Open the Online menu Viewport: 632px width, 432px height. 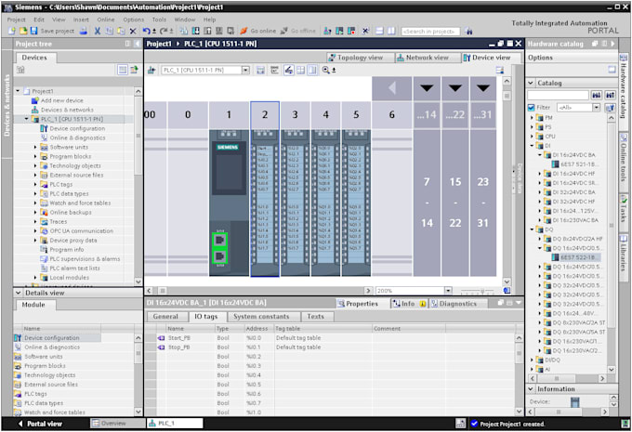(106, 20)
